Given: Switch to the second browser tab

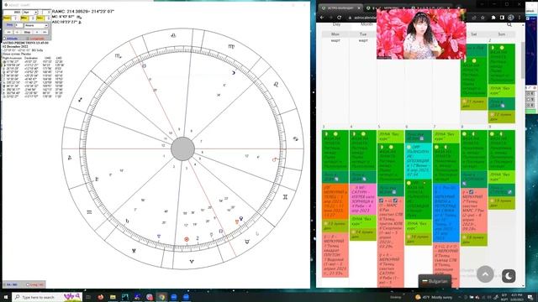Looking at the screenshot, I should click(386, 8).
